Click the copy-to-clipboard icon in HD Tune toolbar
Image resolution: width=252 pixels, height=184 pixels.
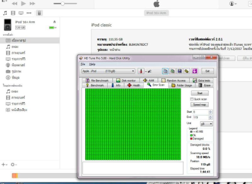tap(165, 71)
